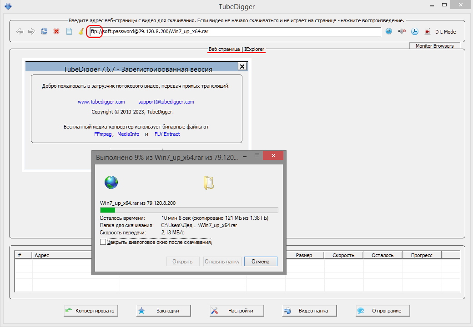Click the blue Go arrow next to the address bar
Viewport: 473px width, 327px height.
[x=389, y=31]
